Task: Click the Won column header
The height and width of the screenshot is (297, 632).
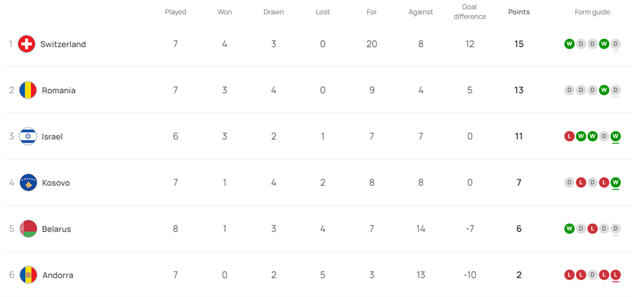Action: coord(225,12)
